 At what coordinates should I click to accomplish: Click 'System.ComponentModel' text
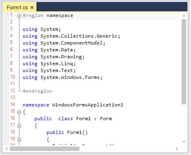72,43
